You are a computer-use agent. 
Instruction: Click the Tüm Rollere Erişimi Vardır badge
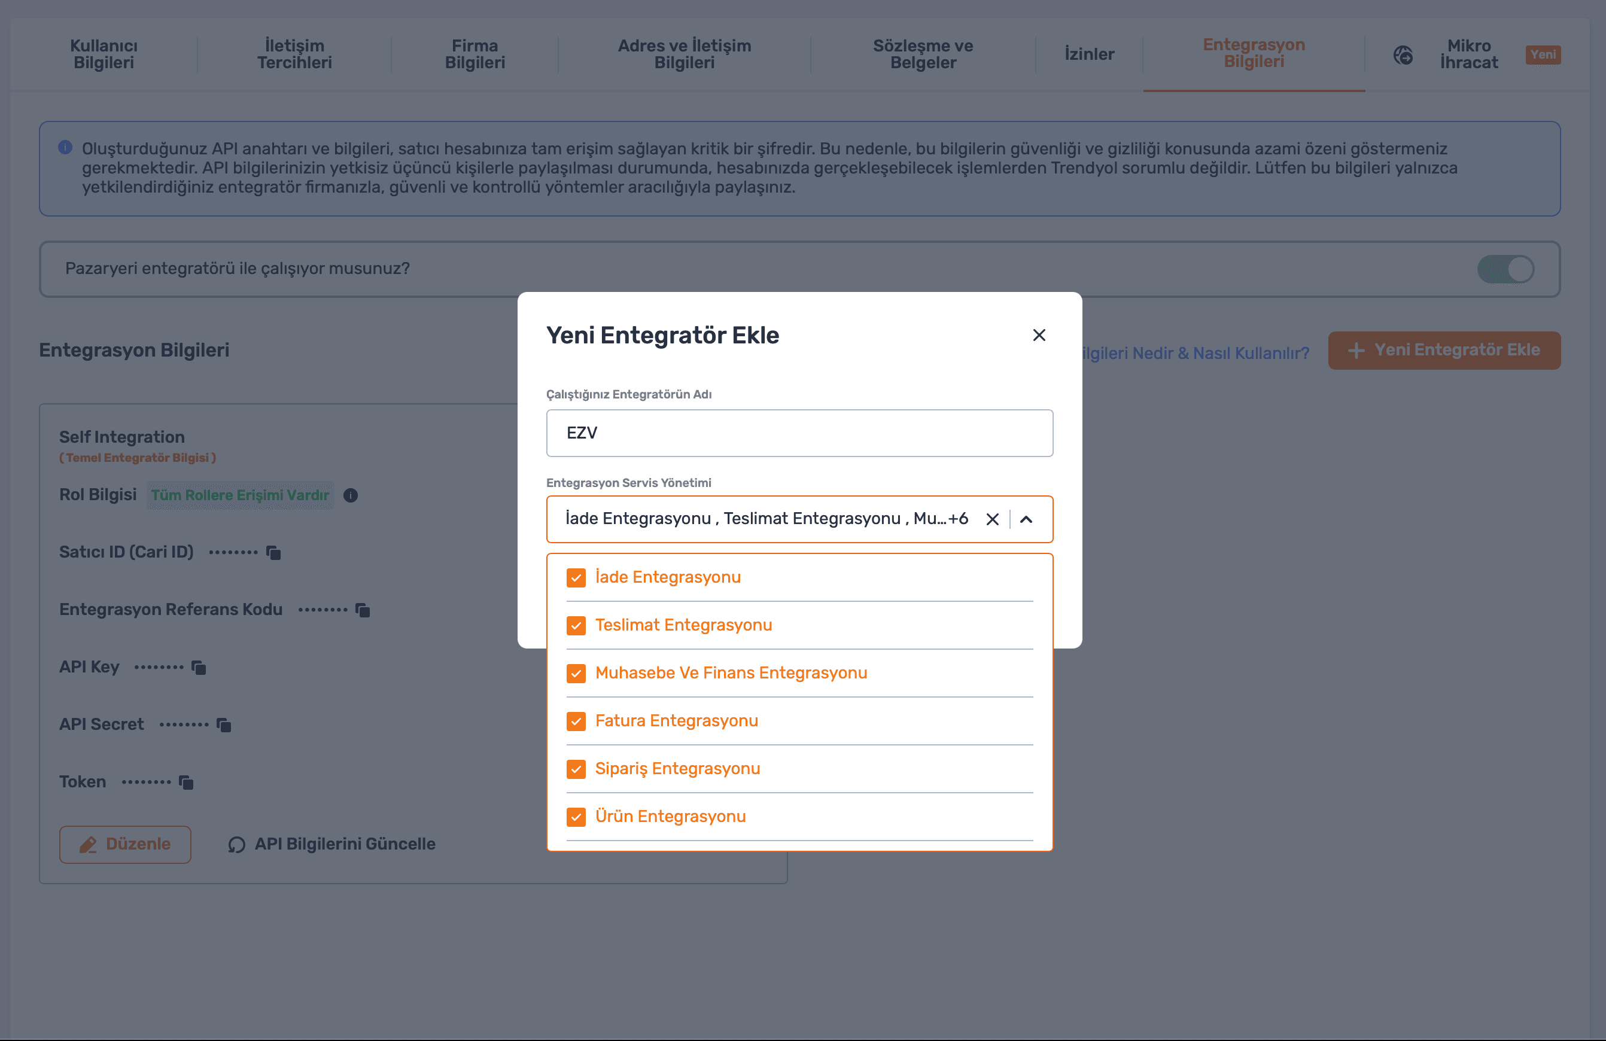coord(239,495)
